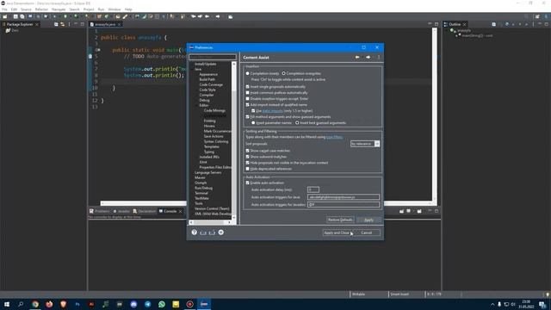The width and height of the screenshot is (551, 310).
Task: Collapse the Java node in preferences tree
Action: (192, 69)
